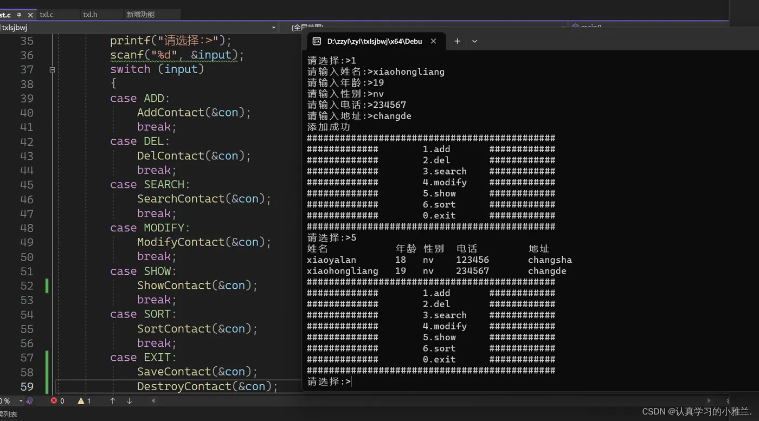Select the D:\zzyl\zyl\txlsjbwj console tab

coord(376,41)
